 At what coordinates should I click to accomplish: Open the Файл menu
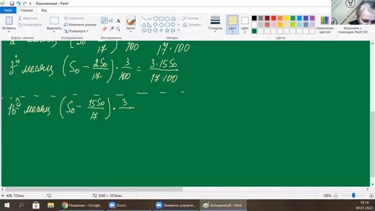point(8,11)
